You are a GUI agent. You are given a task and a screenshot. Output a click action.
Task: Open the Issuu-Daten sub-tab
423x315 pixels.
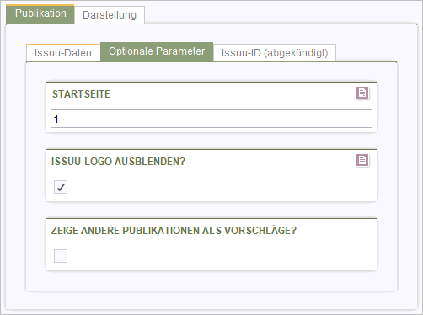[63, 53]
